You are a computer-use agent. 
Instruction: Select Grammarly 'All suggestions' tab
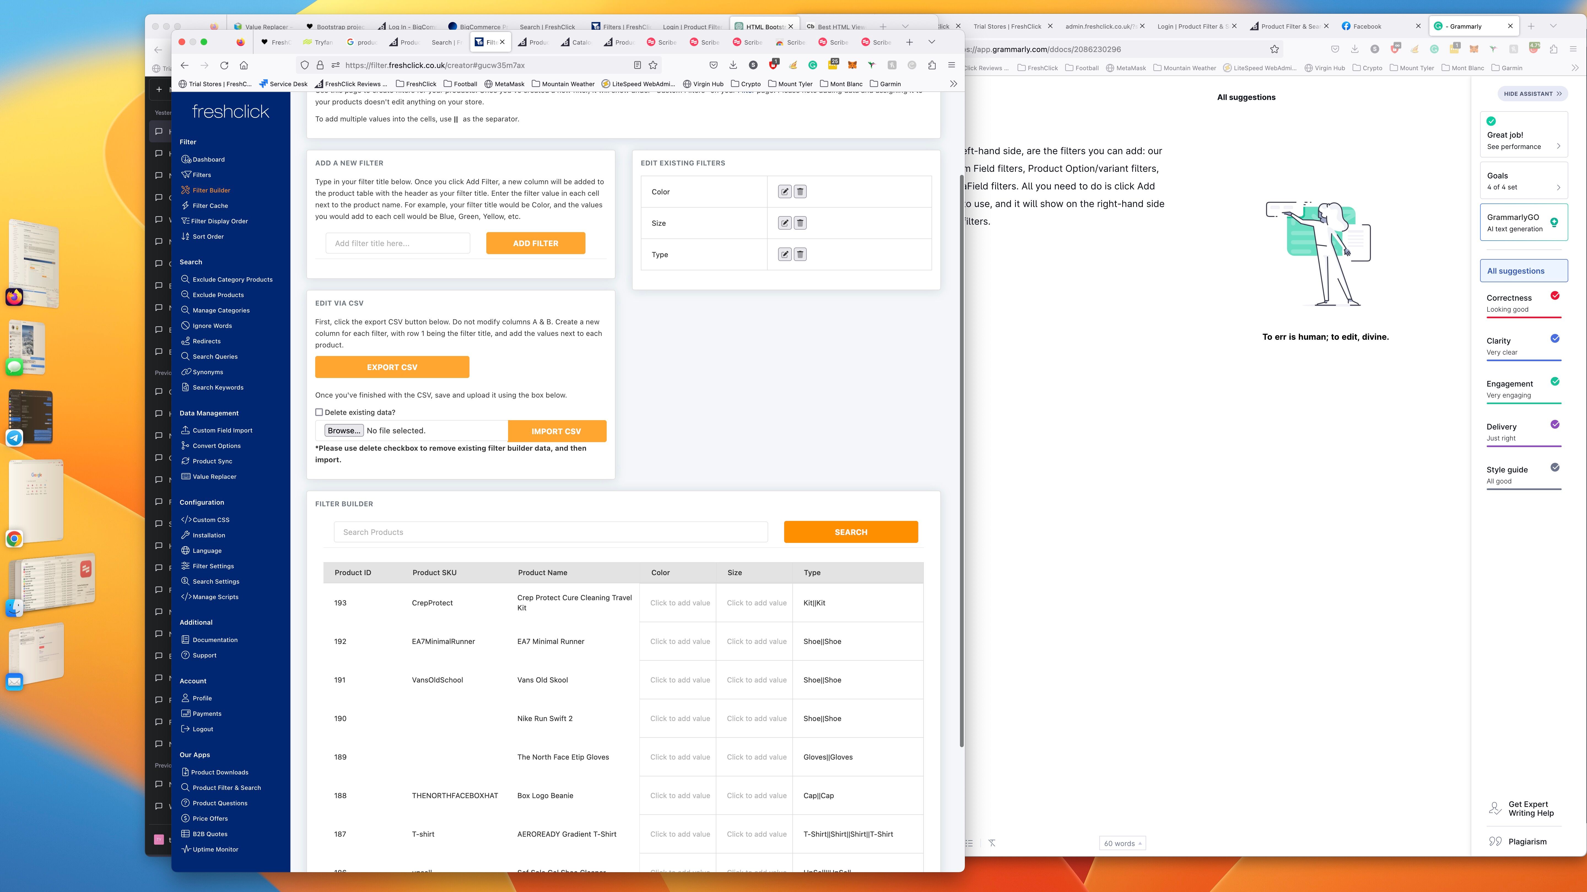[x=1524, y=271]
